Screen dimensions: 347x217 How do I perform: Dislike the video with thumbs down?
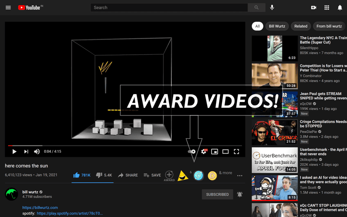[x=98, y=175]
